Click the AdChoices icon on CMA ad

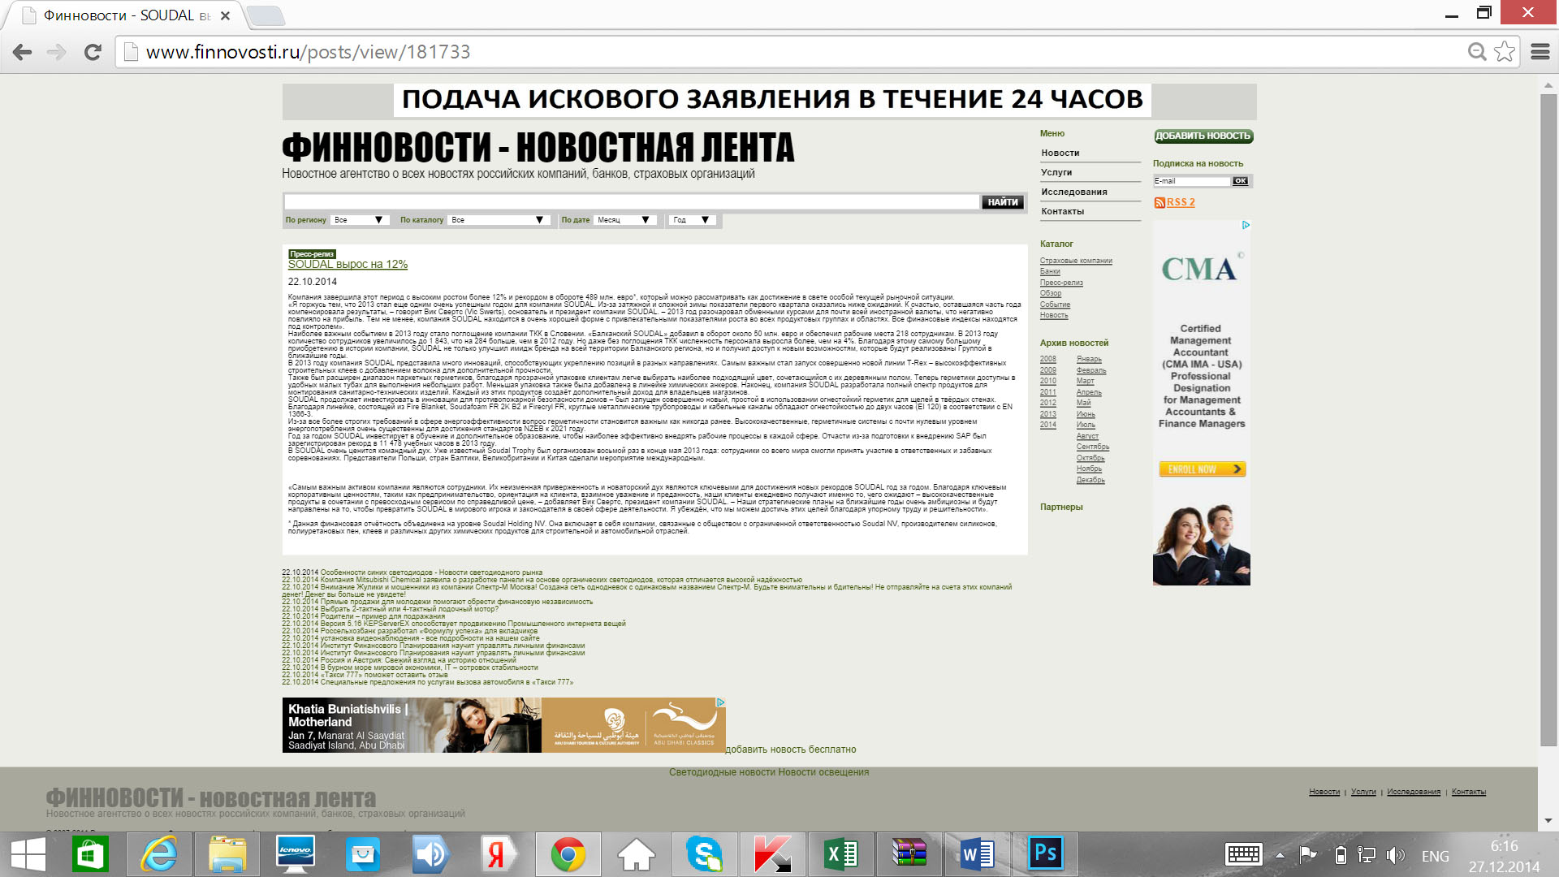coord(1246,225)
